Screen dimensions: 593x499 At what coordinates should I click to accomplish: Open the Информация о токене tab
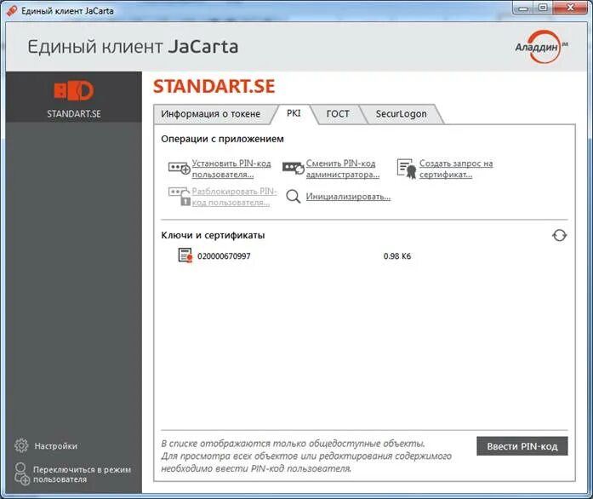(211, 113)
